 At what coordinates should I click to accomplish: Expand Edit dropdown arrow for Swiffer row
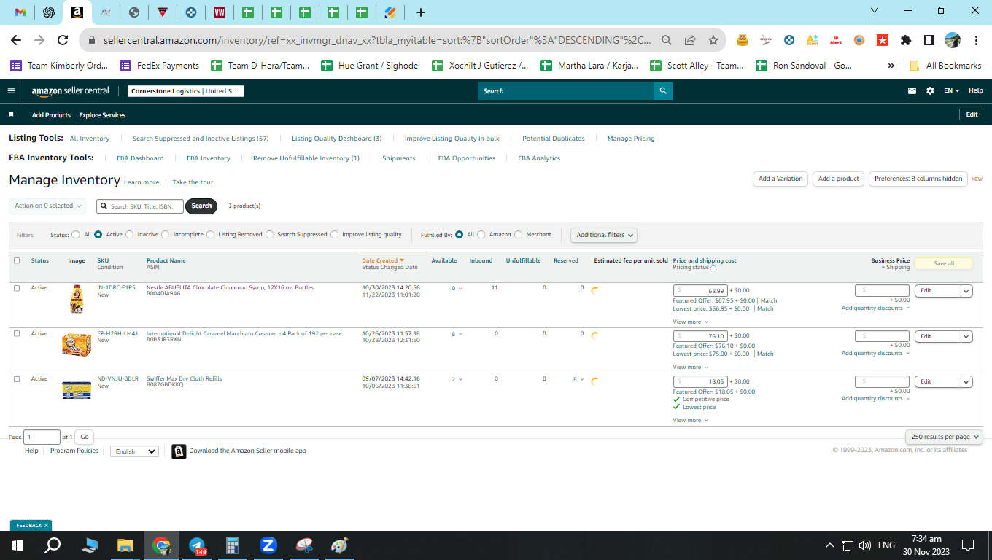point(966,382)
